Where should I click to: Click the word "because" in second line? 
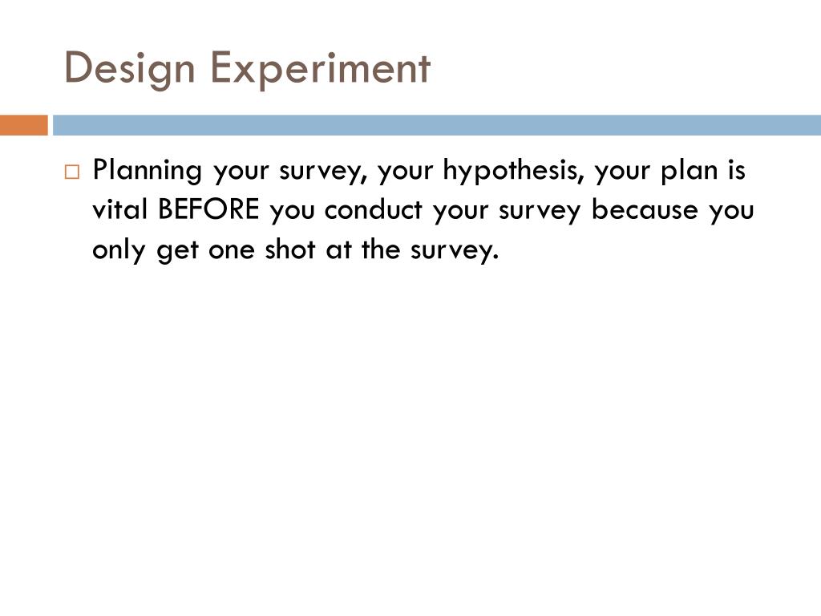[x=645, y=209]
